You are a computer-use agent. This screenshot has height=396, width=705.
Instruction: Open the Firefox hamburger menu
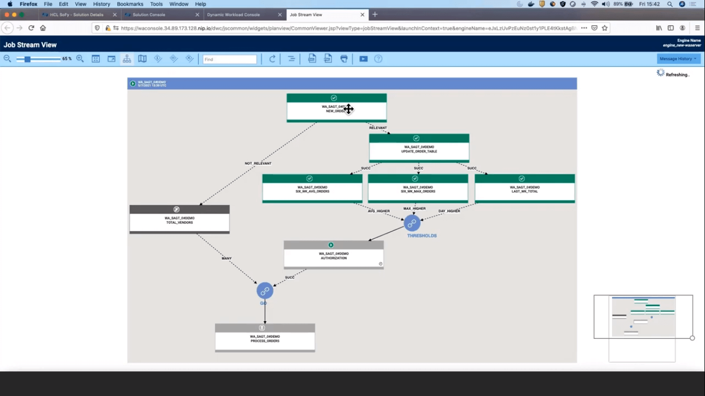[697, 28]
